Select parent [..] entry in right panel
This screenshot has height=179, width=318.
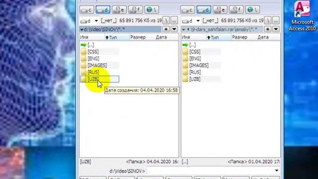189,45
